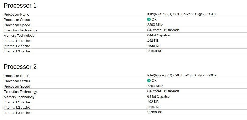Click the green OK checkmark for Processor 2
The width and height of the screenshot is (247, 120).
pyautogui.click(x=149, y=81)
